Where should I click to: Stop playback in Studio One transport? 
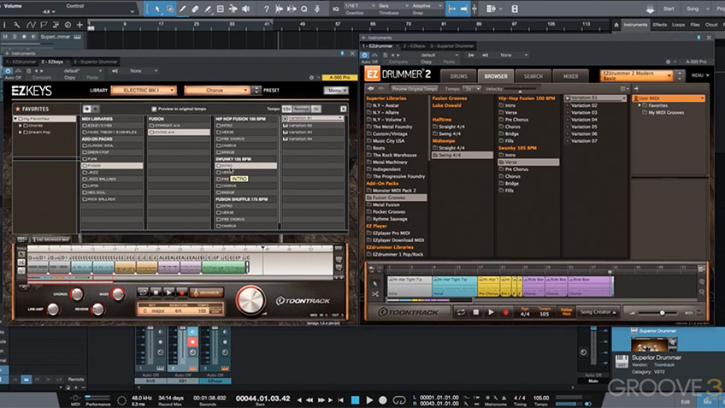(x=355, y=400)
